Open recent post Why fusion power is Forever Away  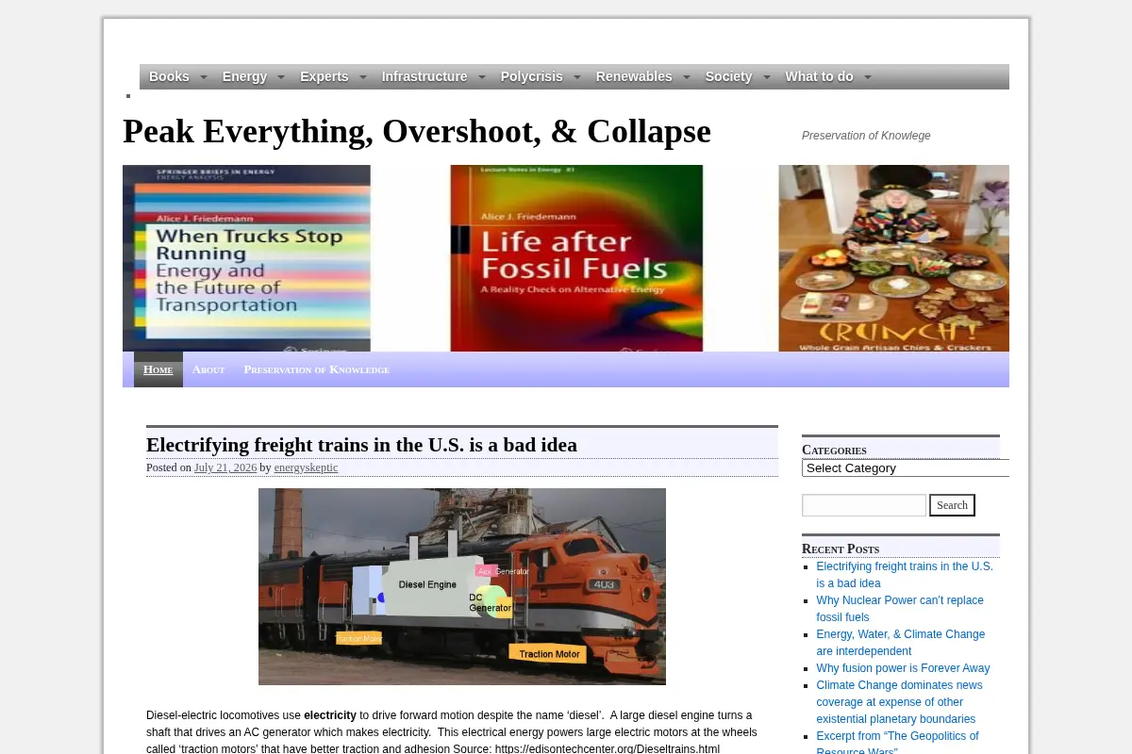(903, 668)
